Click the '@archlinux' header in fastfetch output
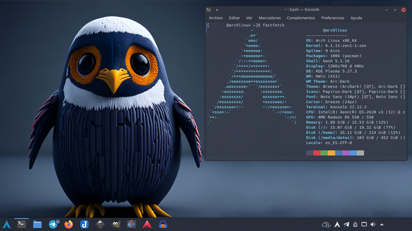Image resolution: width=412 pixels, height=231 pixels. pyautogui.click(x=335, y=30)
